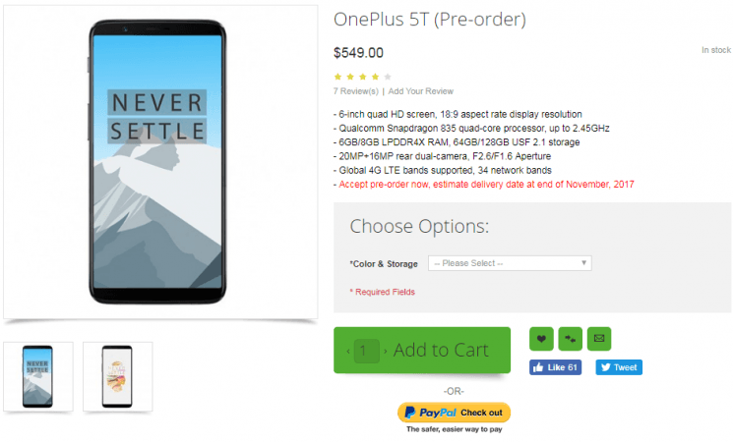Share via the Tweet button
Screen dimensions: 733x442
coord(619,367)
